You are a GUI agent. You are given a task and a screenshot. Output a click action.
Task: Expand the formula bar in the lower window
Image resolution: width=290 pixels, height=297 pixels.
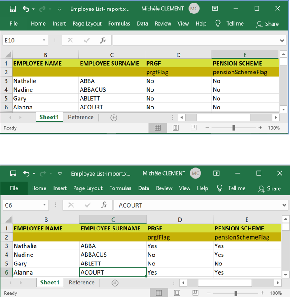coord(284,205)
